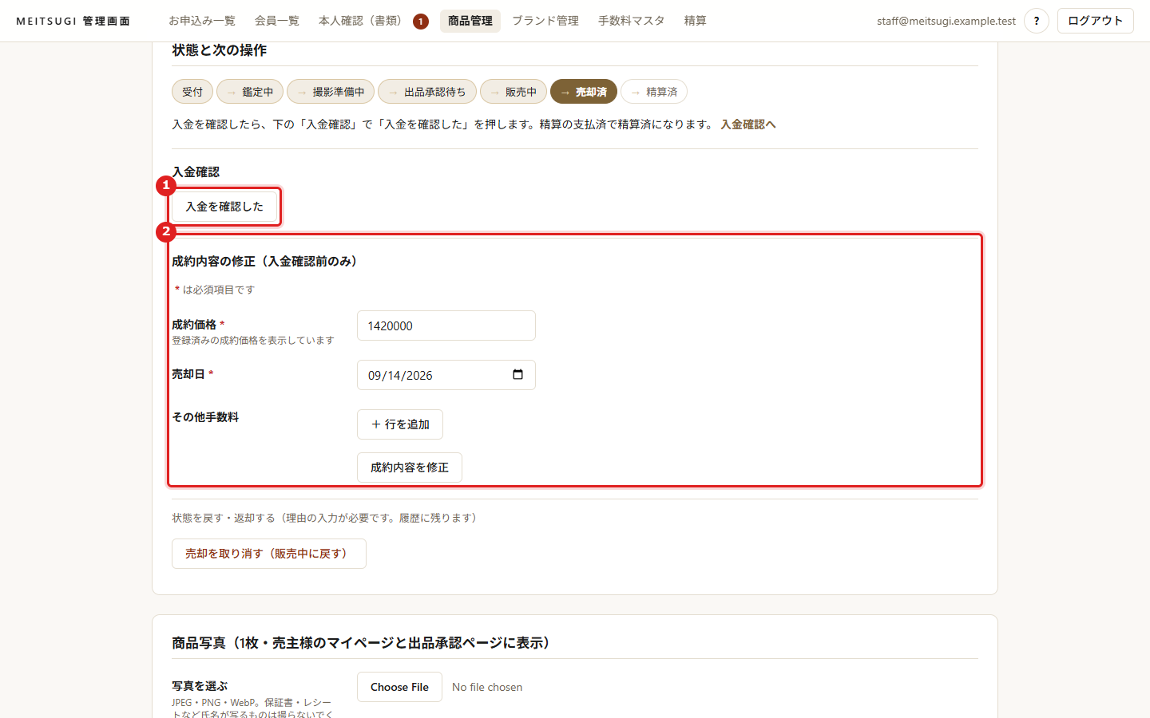Click the notification badge on 本人確認
The width and height of the screenshot is (1150, 718).
(x=421, y=22)
